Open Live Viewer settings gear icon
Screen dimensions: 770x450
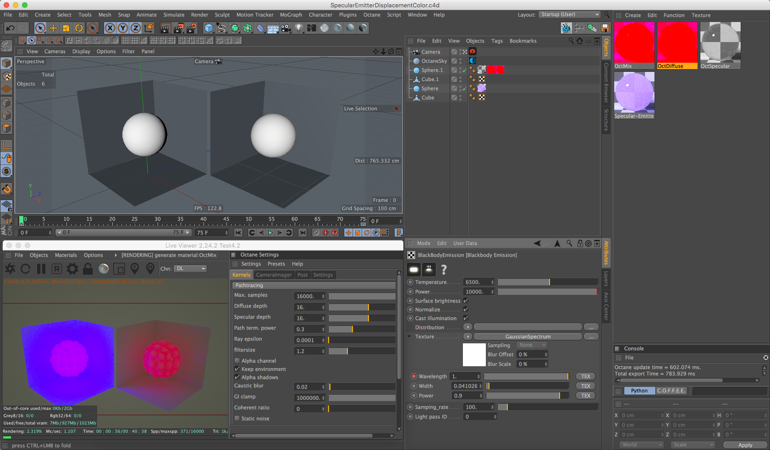72,269
